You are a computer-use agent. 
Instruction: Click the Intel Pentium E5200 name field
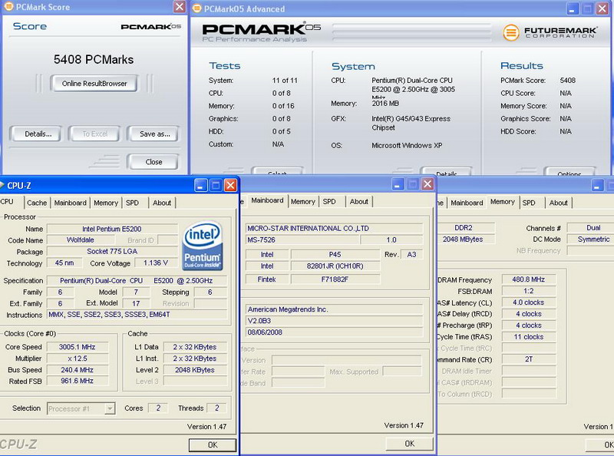pos(112,229)
